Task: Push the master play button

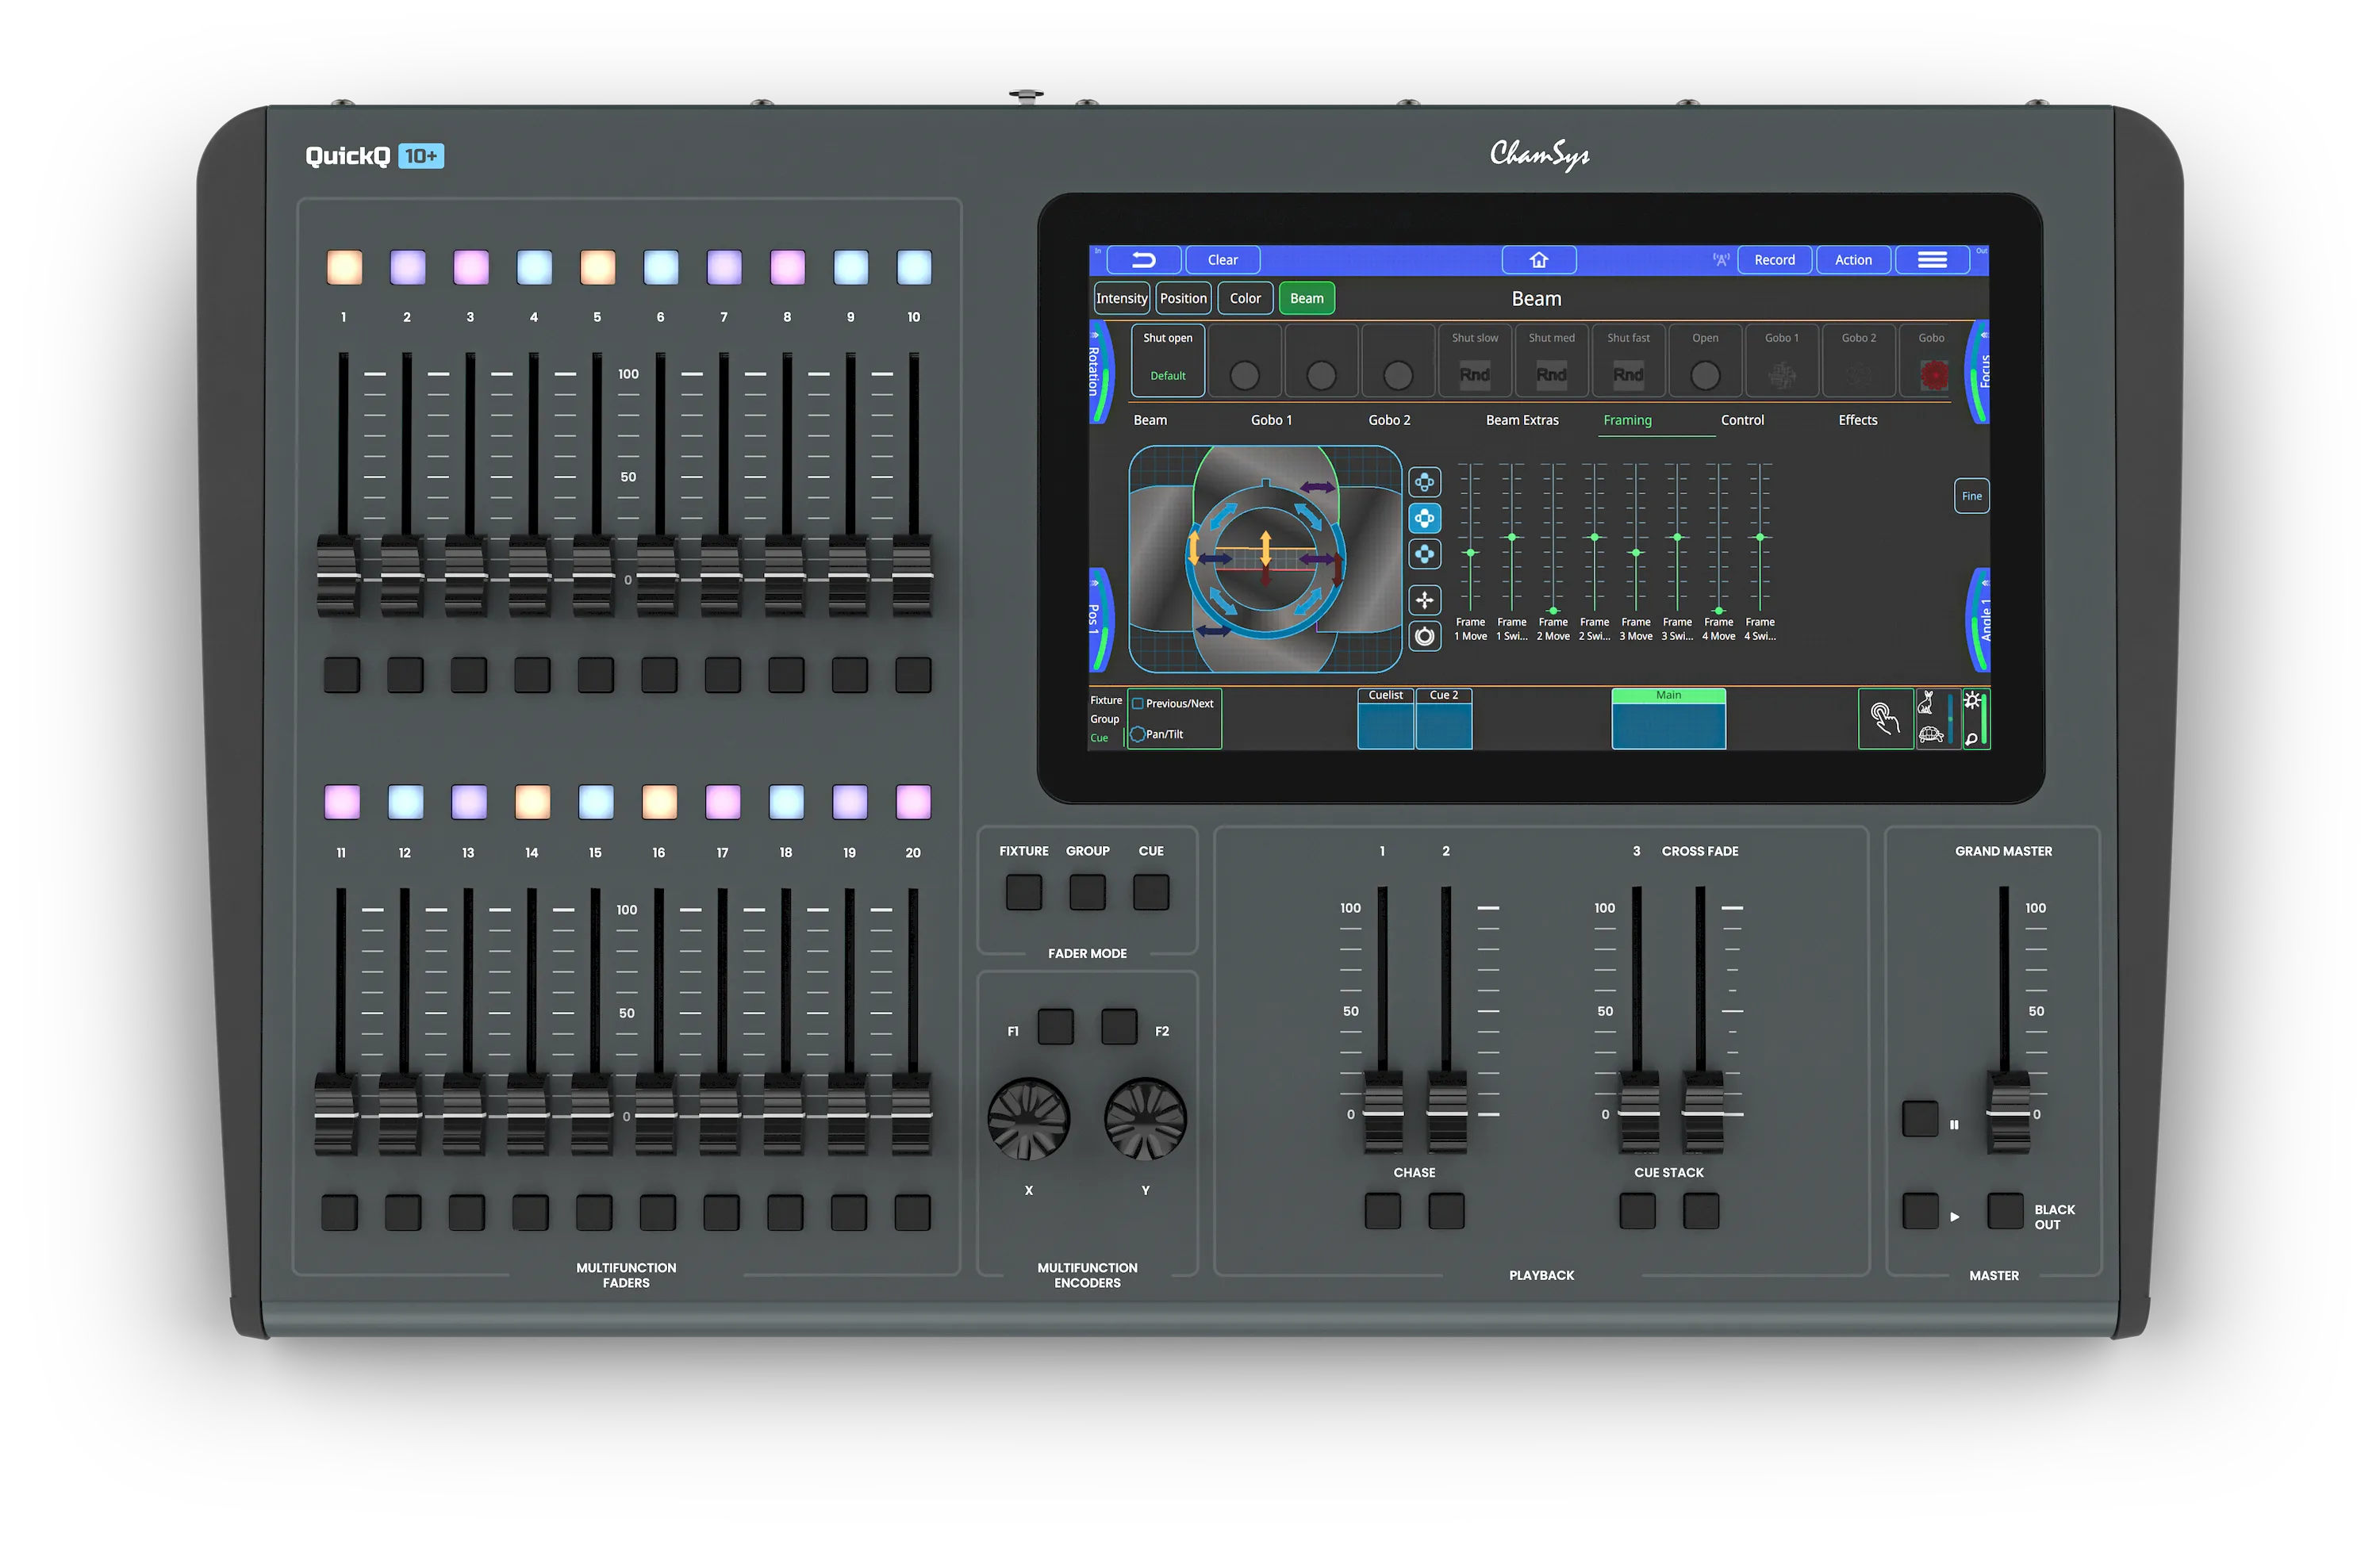Action: (1920, 1211)
